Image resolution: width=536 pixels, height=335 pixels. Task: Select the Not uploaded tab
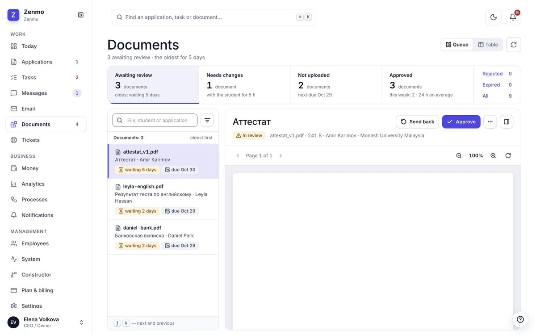point(336,85)
